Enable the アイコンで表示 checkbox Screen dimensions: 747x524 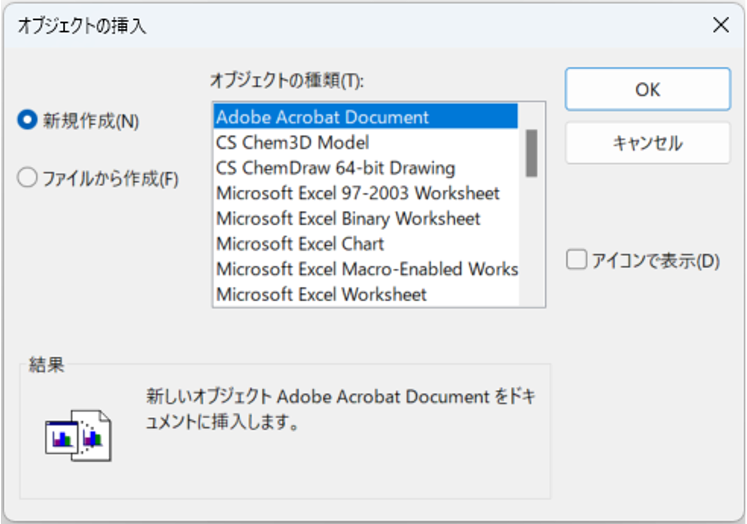click(x=577, y=260)
